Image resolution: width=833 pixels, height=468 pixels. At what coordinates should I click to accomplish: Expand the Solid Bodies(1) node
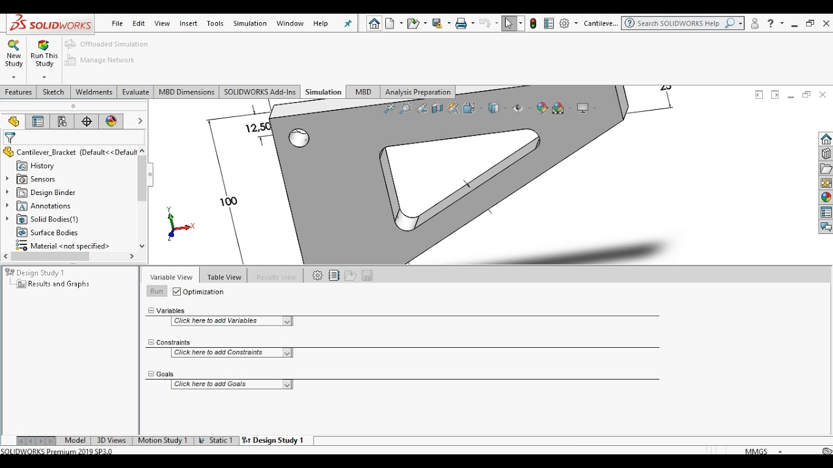pyautogui.click(x=7, y=219)
